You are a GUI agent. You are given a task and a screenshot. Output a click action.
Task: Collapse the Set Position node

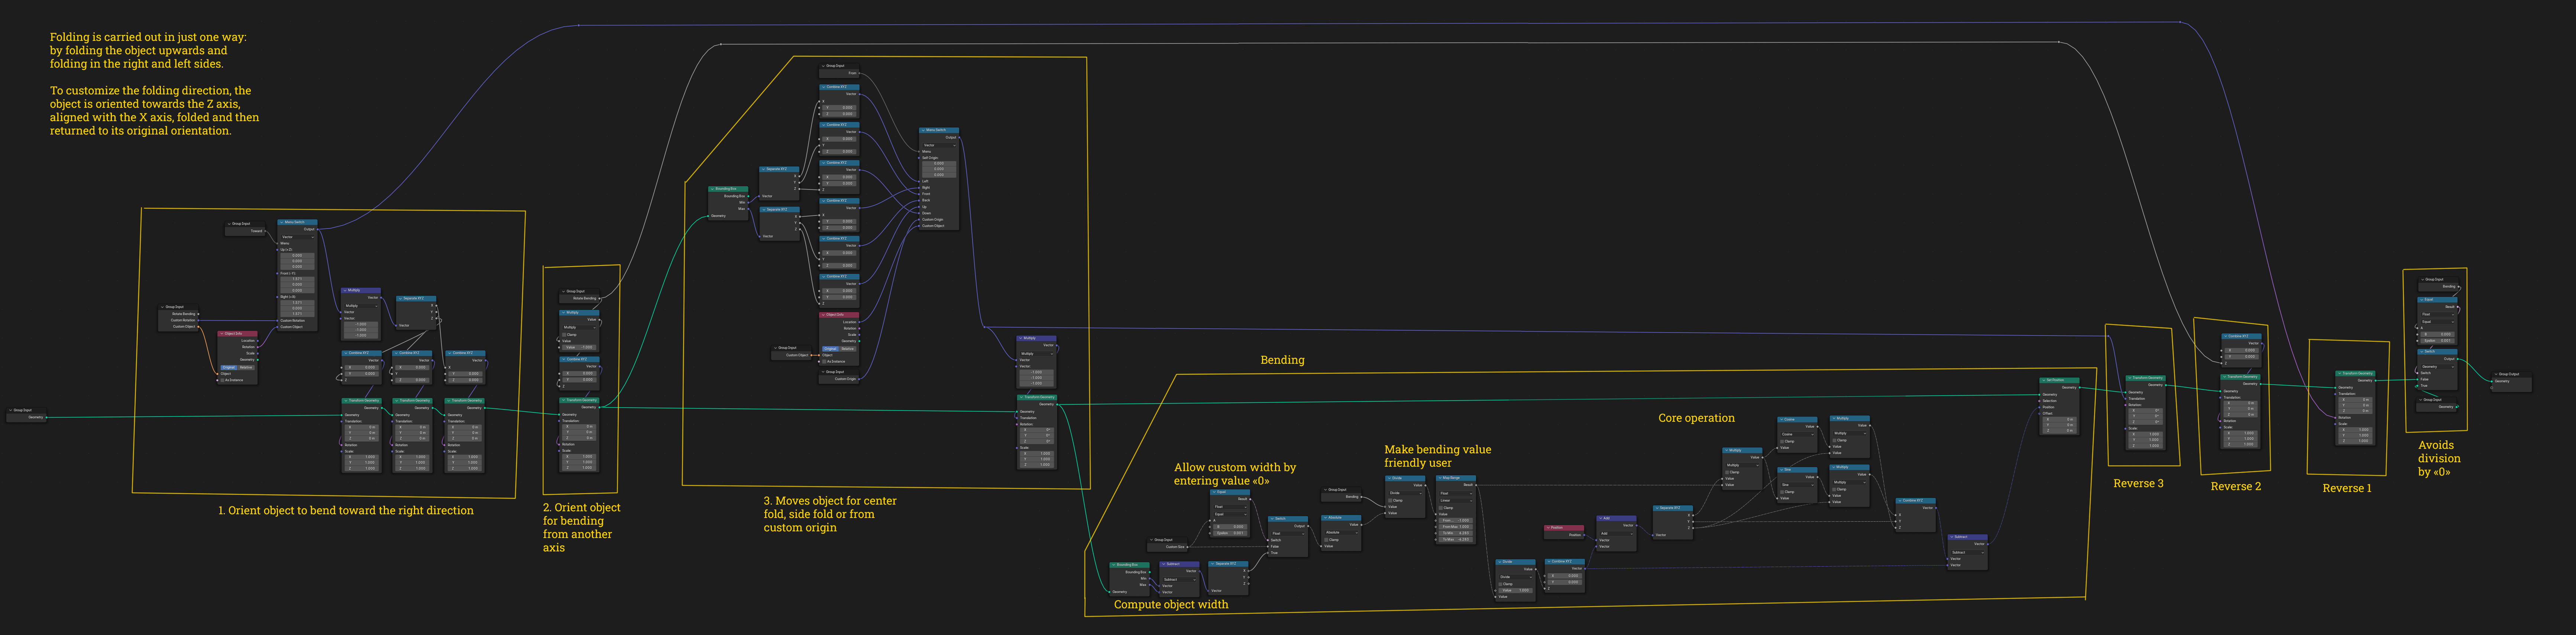pyautogui.click(x=2044, y=380)
